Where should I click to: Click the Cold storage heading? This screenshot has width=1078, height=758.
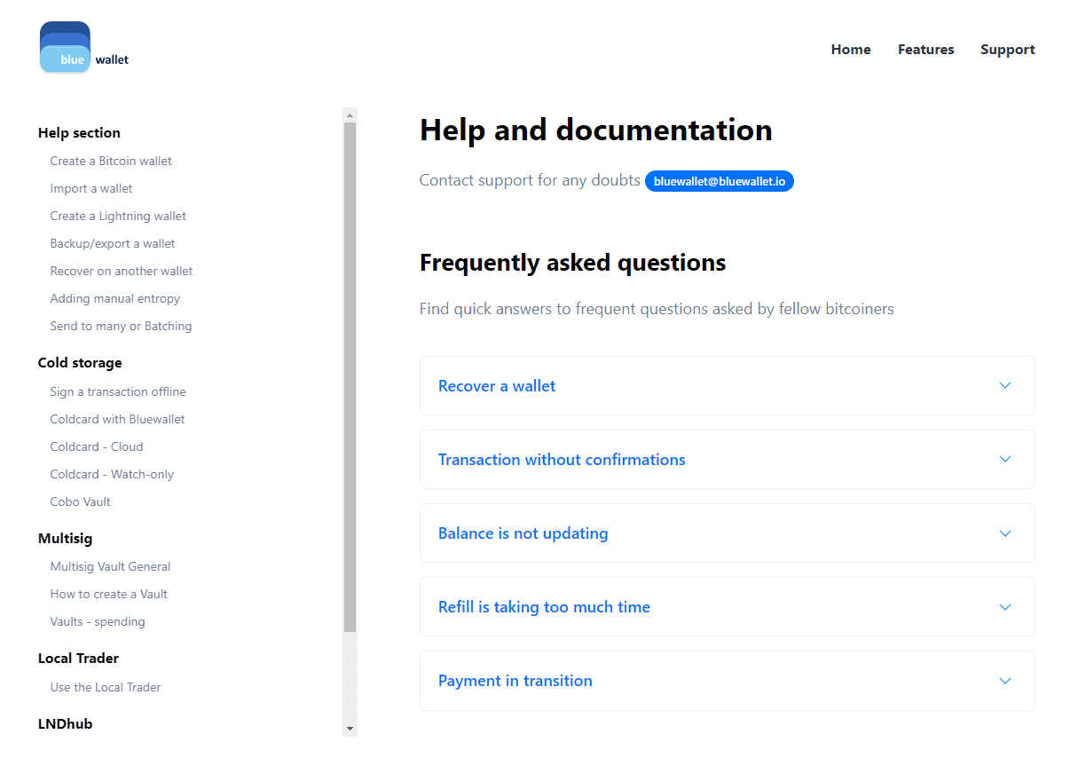[x=80, y=363]
